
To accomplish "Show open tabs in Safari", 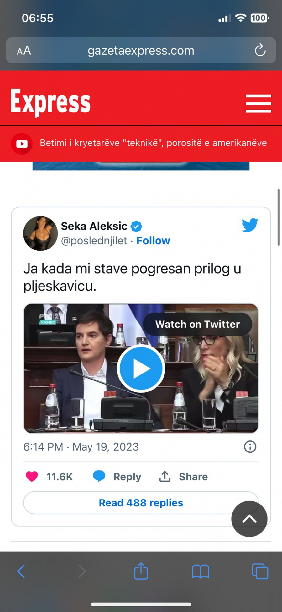I will (x=260, y=571).
